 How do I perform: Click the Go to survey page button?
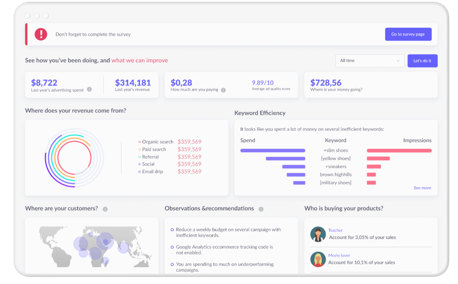pyautogui.click(x=408, y=34)
